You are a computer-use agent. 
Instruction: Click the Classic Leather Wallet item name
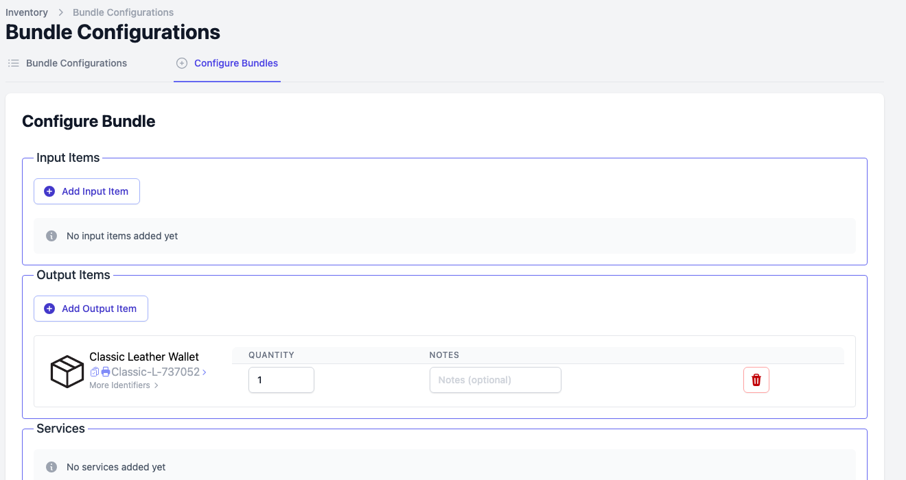[x=144, y=357]
